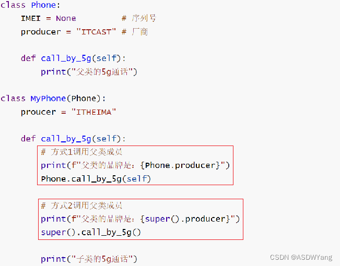Click the 'IMEI = None' assignment

coord(48,18)
